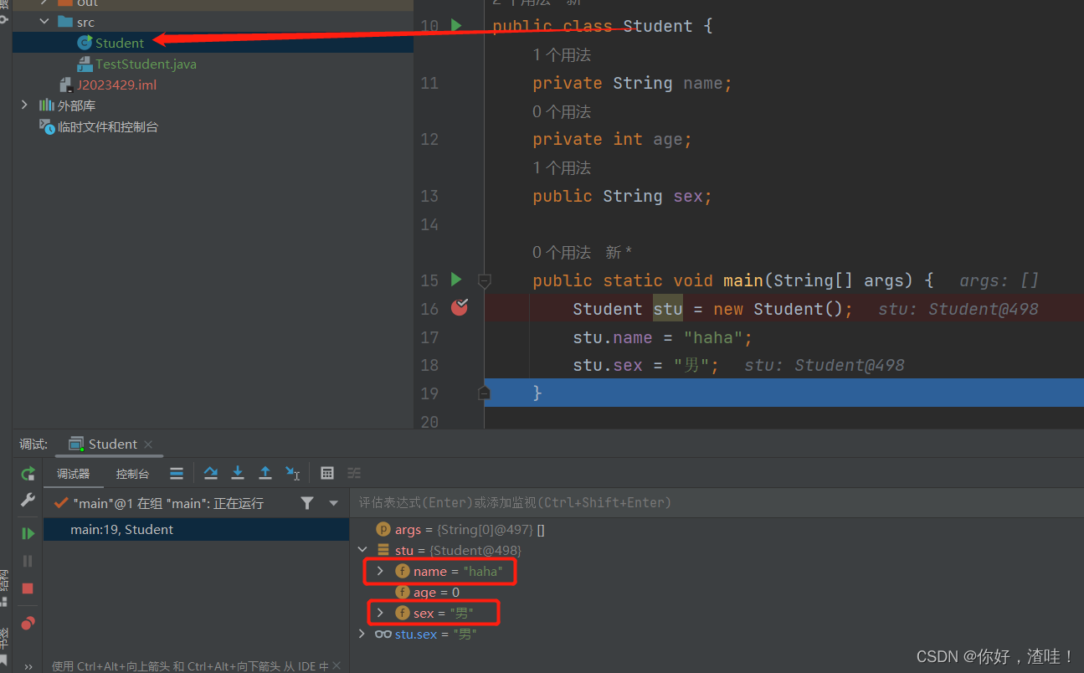Collapse method end marker at line 19
The image size is (1084, 673).
484,393
